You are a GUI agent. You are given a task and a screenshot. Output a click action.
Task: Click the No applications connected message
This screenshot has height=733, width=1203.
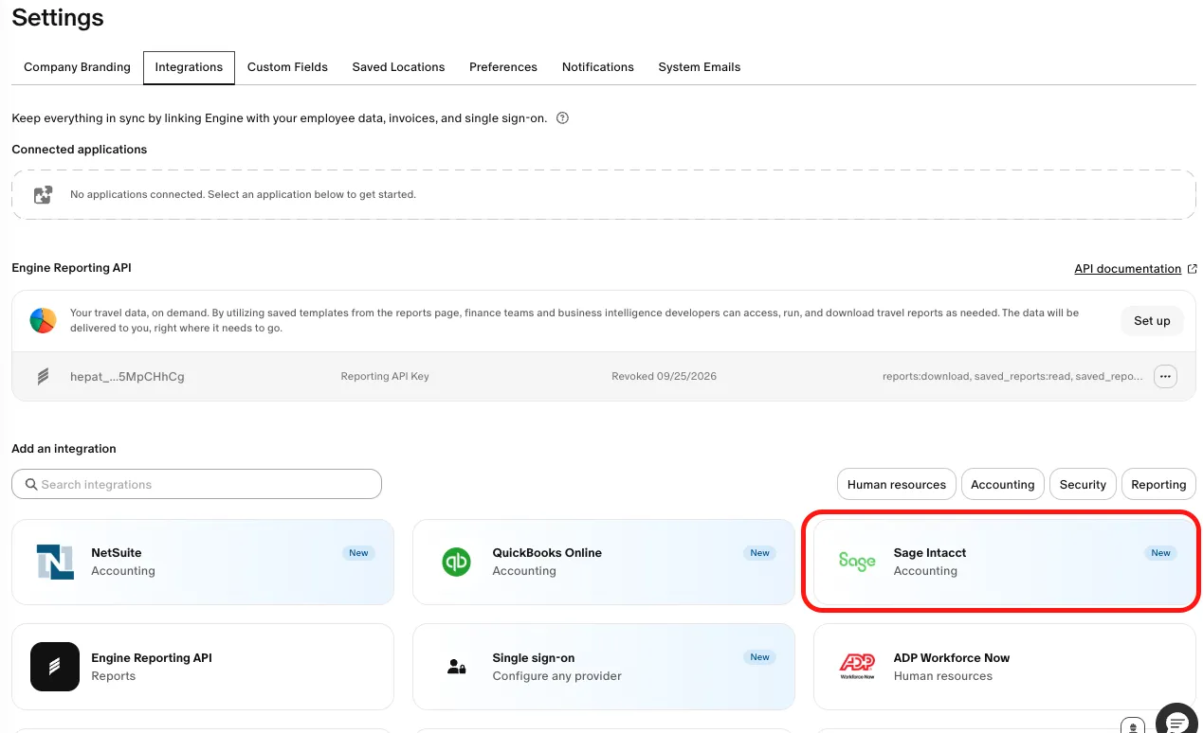tap(243, 194)
